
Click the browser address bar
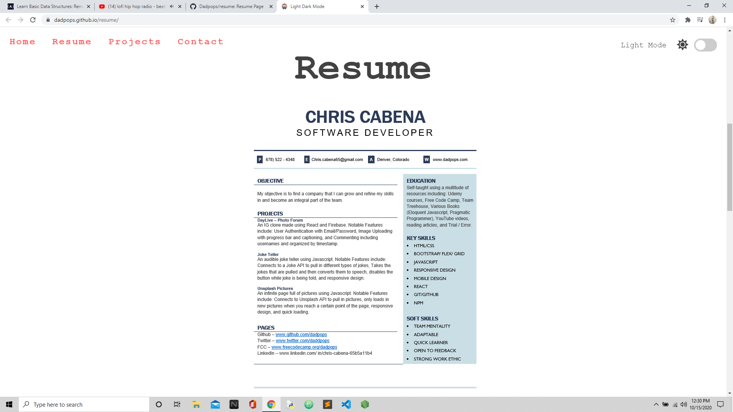pyautogui.click(x=153, y=20)
